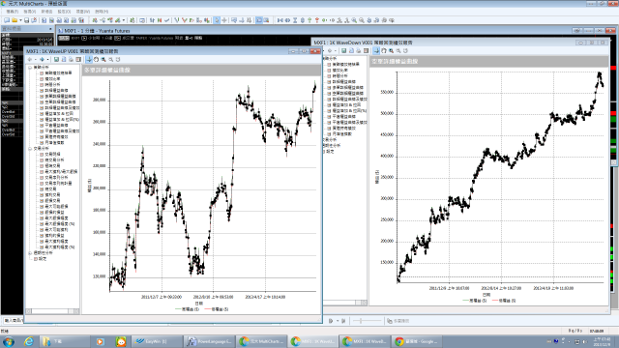619x348 pixels.
Task: Click the green legend entry below WaveUP chart
Action: click(x=187, y=309)
